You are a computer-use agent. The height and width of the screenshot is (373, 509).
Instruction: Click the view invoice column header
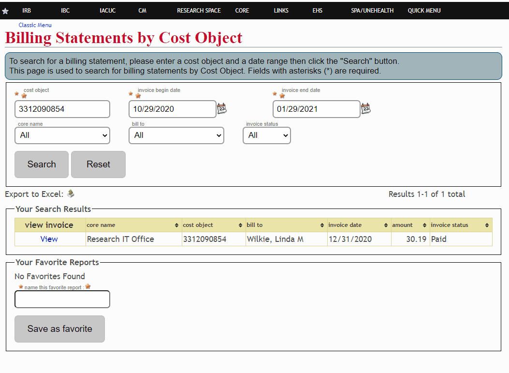coord(49,225)
